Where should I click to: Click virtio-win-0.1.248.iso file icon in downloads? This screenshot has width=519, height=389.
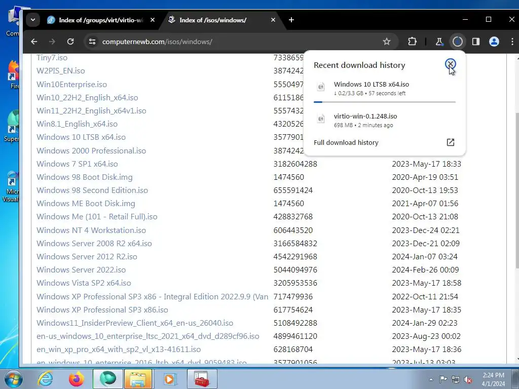coord(320,119)
